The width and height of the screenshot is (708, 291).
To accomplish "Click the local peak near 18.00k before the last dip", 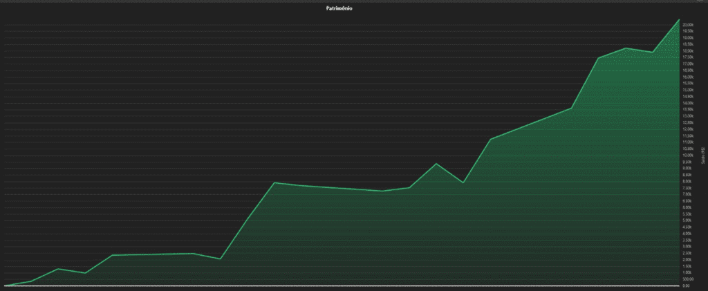I will [626, 48].
